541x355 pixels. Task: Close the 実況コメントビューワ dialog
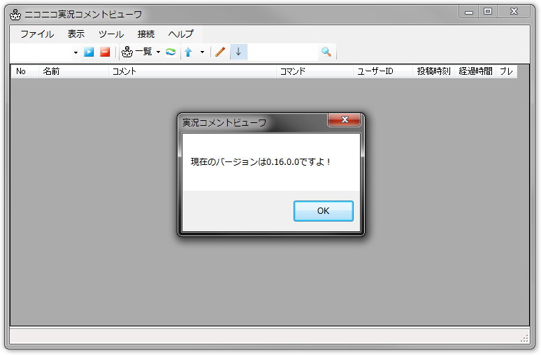pyautogui.click(x=344, y=119)
